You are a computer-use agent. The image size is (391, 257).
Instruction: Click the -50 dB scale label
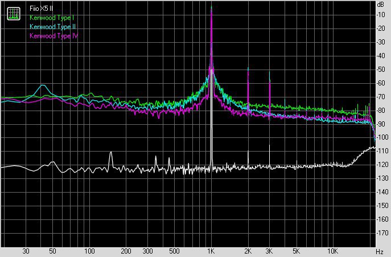coord(381,69)
